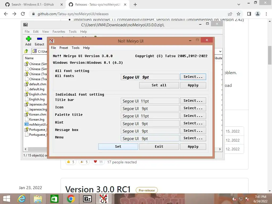Open View menu in 7-Zip
The width and height of the screenshot is (272, 204).
click(45, 32)
